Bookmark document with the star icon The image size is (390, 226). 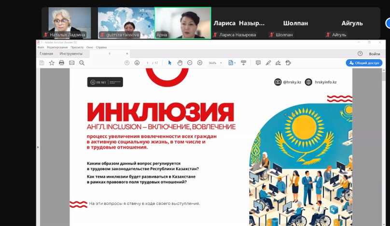point(52,63)
